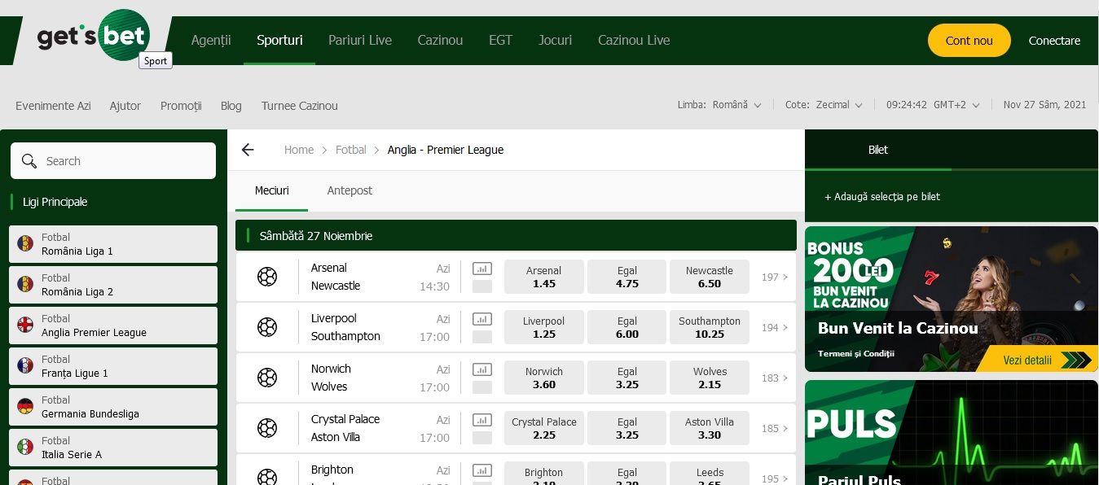The width and height of the screenshot is (1099, 485).
Task: Open the Jocuri menu item
Action: click(555, 40)
